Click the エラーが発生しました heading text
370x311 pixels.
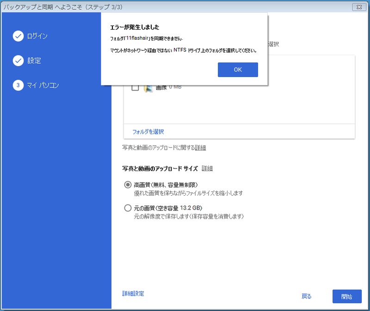(x=135, y=27)
